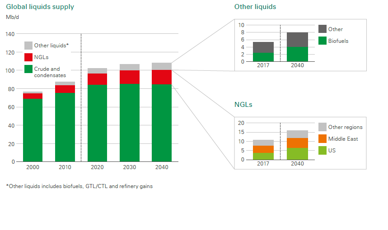Click the light green US legend swatch

[323, 151]
